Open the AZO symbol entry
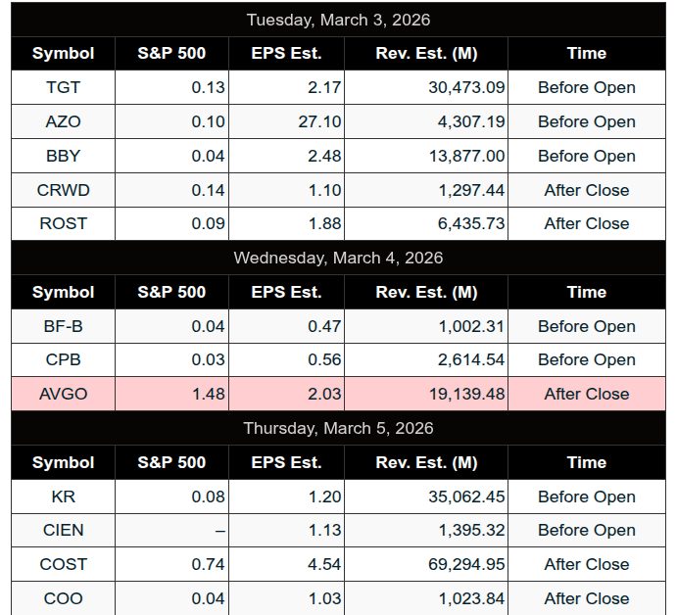This screenshot has height=615, width=677. (63, 121)
